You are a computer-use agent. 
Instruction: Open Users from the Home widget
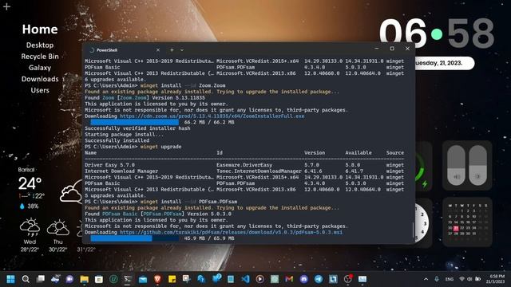tap(40, 90)
